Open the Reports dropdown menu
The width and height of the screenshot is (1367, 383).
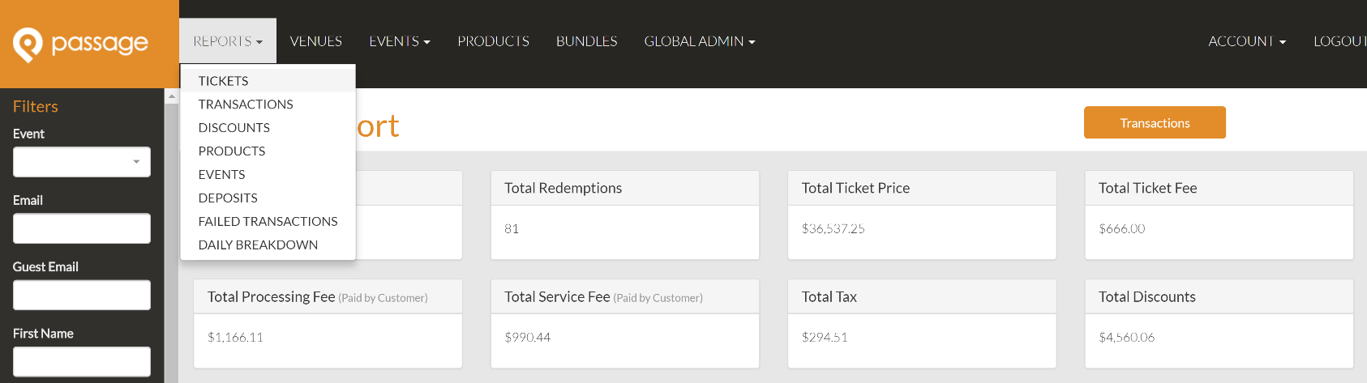(x=228, y=41)
